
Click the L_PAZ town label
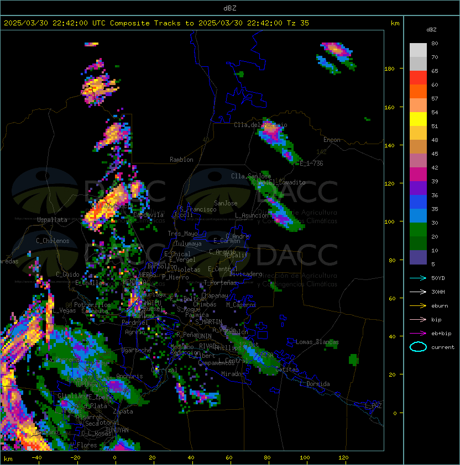373,406
